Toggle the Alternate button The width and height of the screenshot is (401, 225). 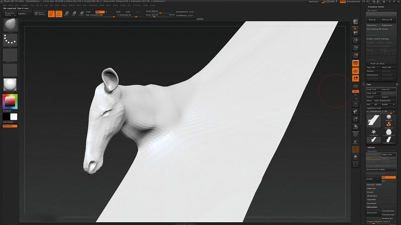(x=10, y=126)
